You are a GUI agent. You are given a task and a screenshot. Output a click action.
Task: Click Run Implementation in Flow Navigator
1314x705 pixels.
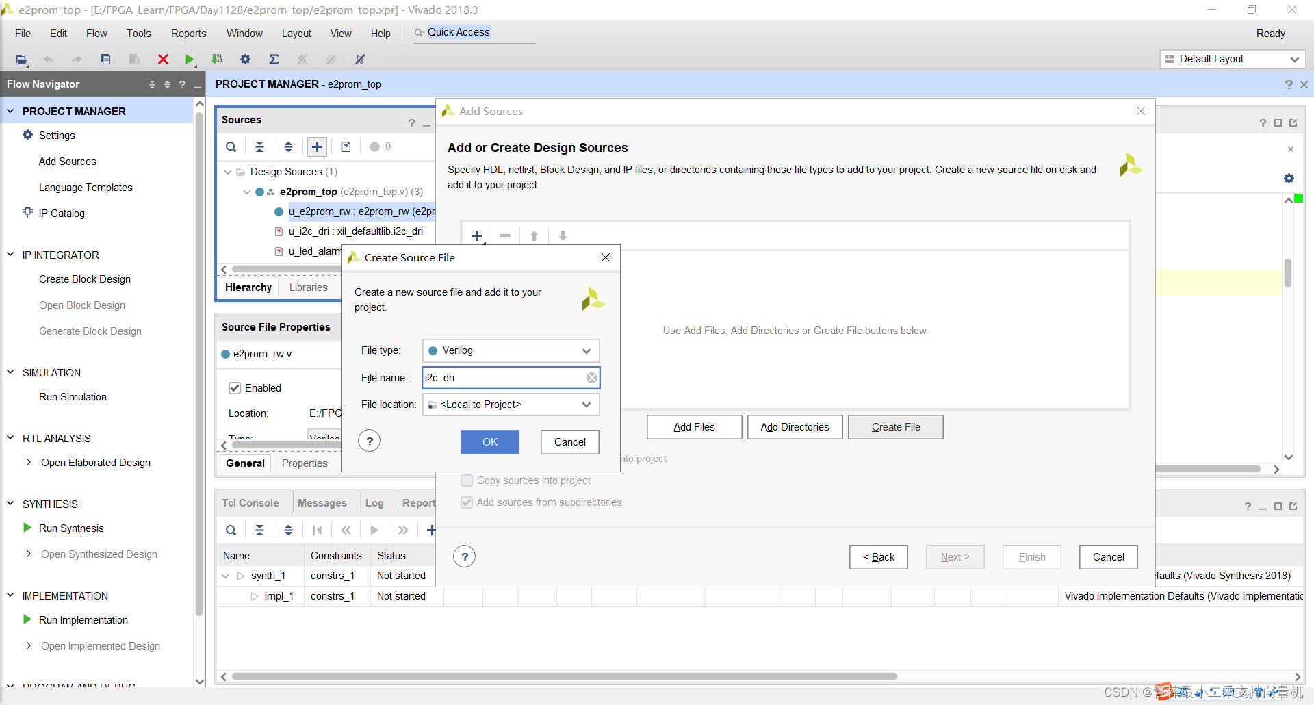click(83, 620)
